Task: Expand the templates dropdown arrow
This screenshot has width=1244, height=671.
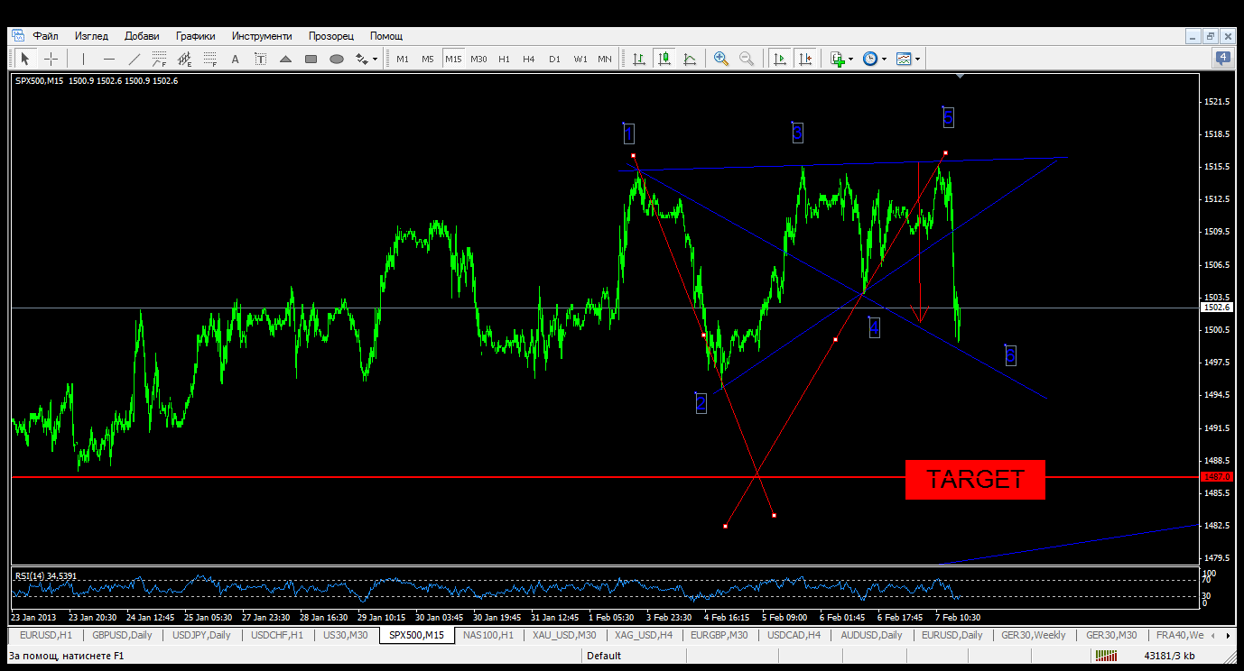Action: [x=918, y=60]
